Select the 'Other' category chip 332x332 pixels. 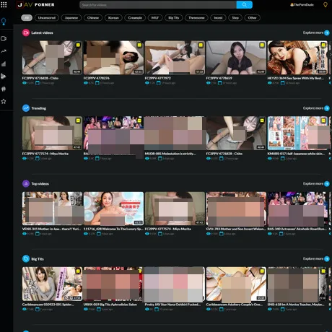click(x=252, y=18)
